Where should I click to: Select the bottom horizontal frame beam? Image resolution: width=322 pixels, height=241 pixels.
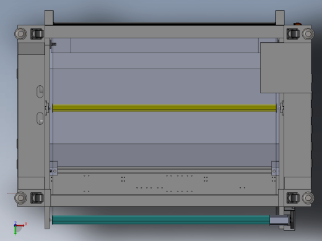(164, 201)
